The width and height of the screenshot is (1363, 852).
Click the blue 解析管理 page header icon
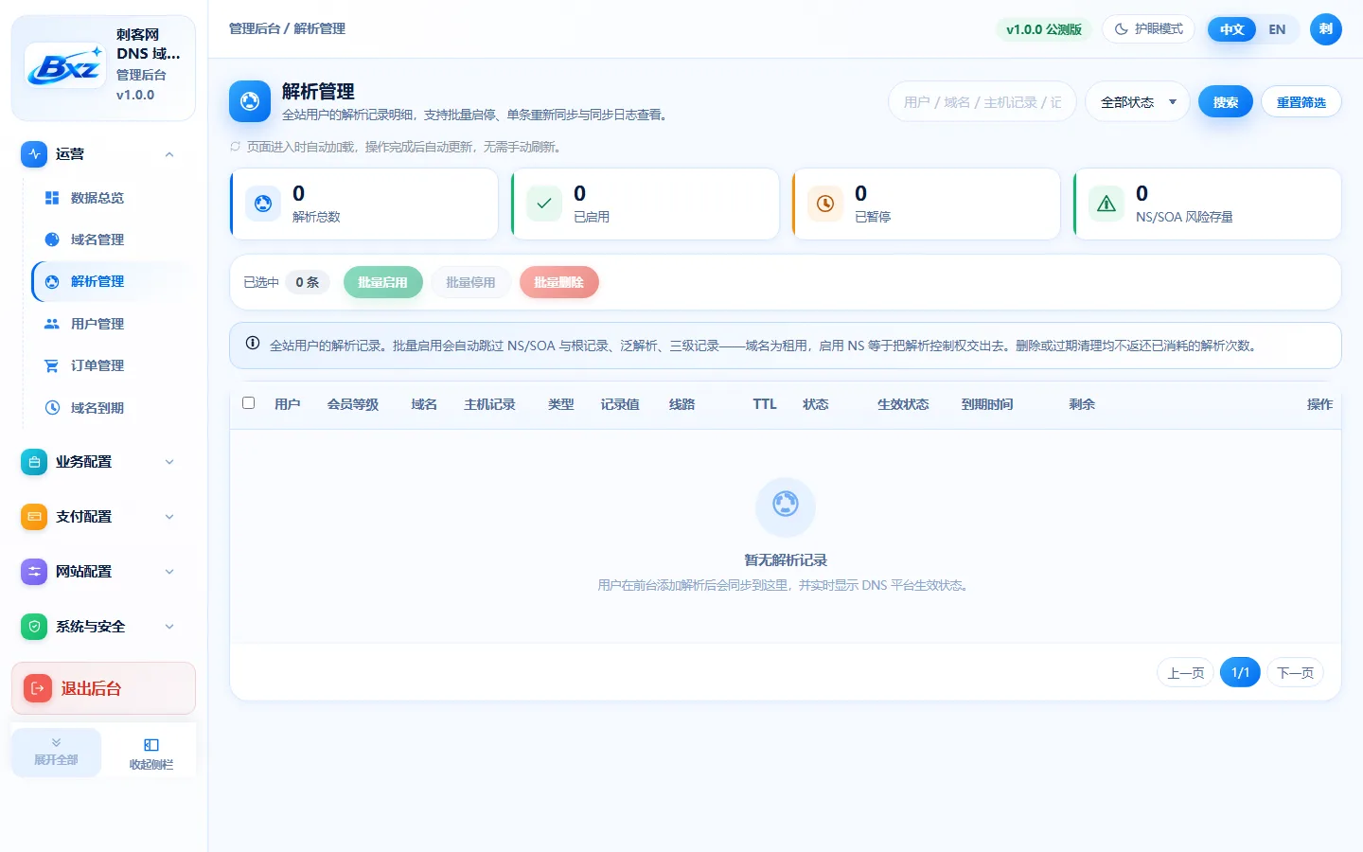tap(250, 101)
